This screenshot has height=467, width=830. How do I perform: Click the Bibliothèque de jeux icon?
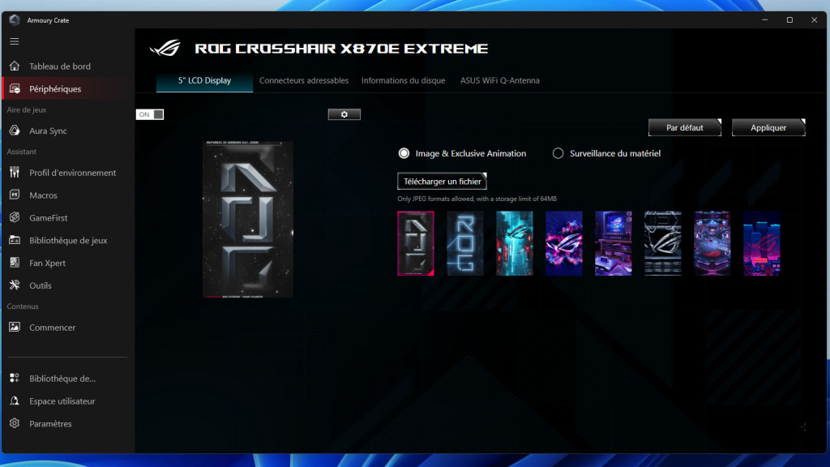click(15, 240)
